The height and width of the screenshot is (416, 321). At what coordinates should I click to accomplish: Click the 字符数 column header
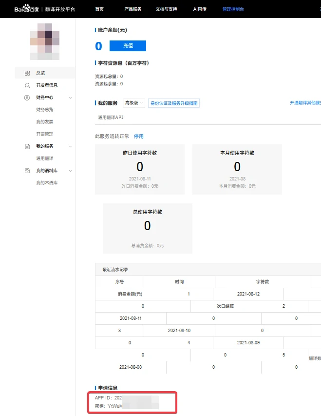(x=263, y=282)
